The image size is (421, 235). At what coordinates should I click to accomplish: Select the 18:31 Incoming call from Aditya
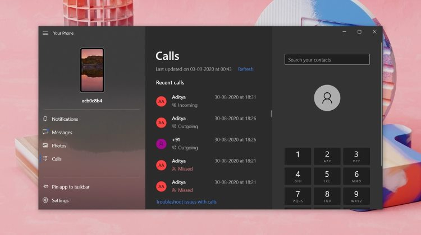(x=206, y=101)
